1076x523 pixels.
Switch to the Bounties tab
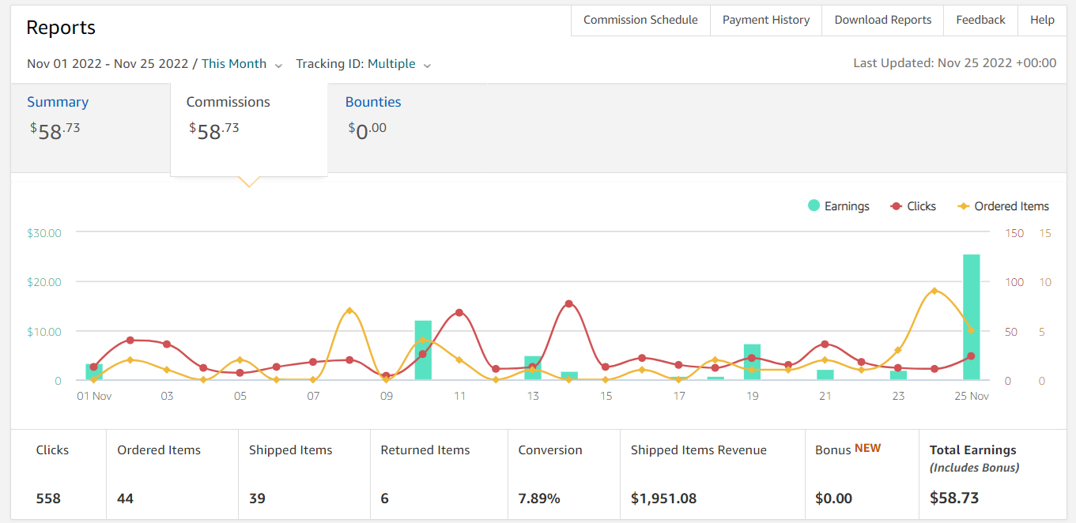click(373, 102)
